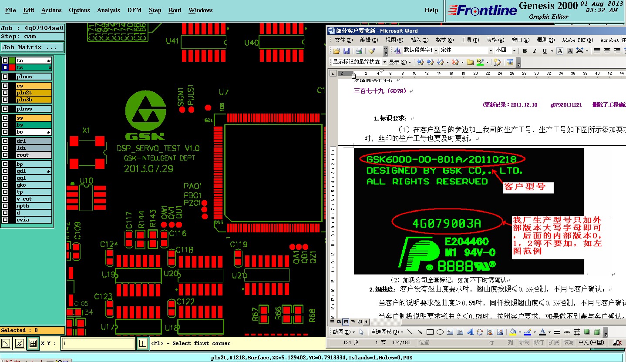Click the next change review icon
Image resolution: width=626 pixels, height=362 pixels.
[430, 62]
